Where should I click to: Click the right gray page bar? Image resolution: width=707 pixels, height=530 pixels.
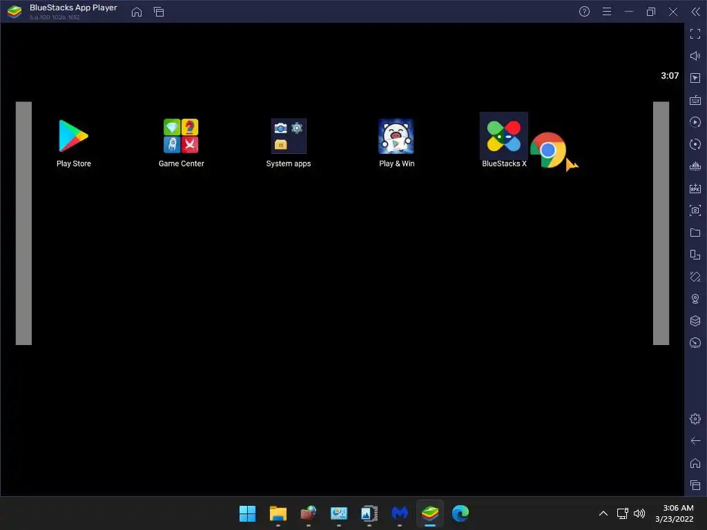661,223
